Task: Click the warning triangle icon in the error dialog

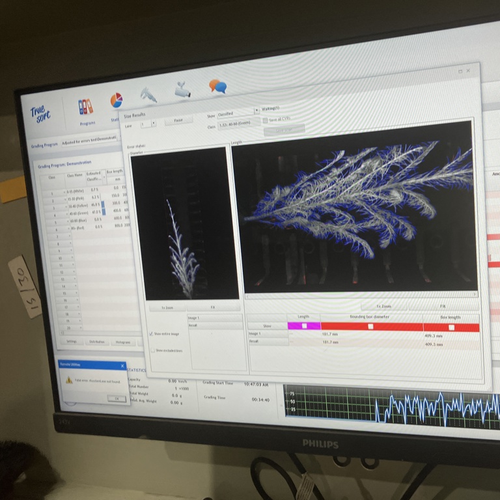Action: [69, 380]
